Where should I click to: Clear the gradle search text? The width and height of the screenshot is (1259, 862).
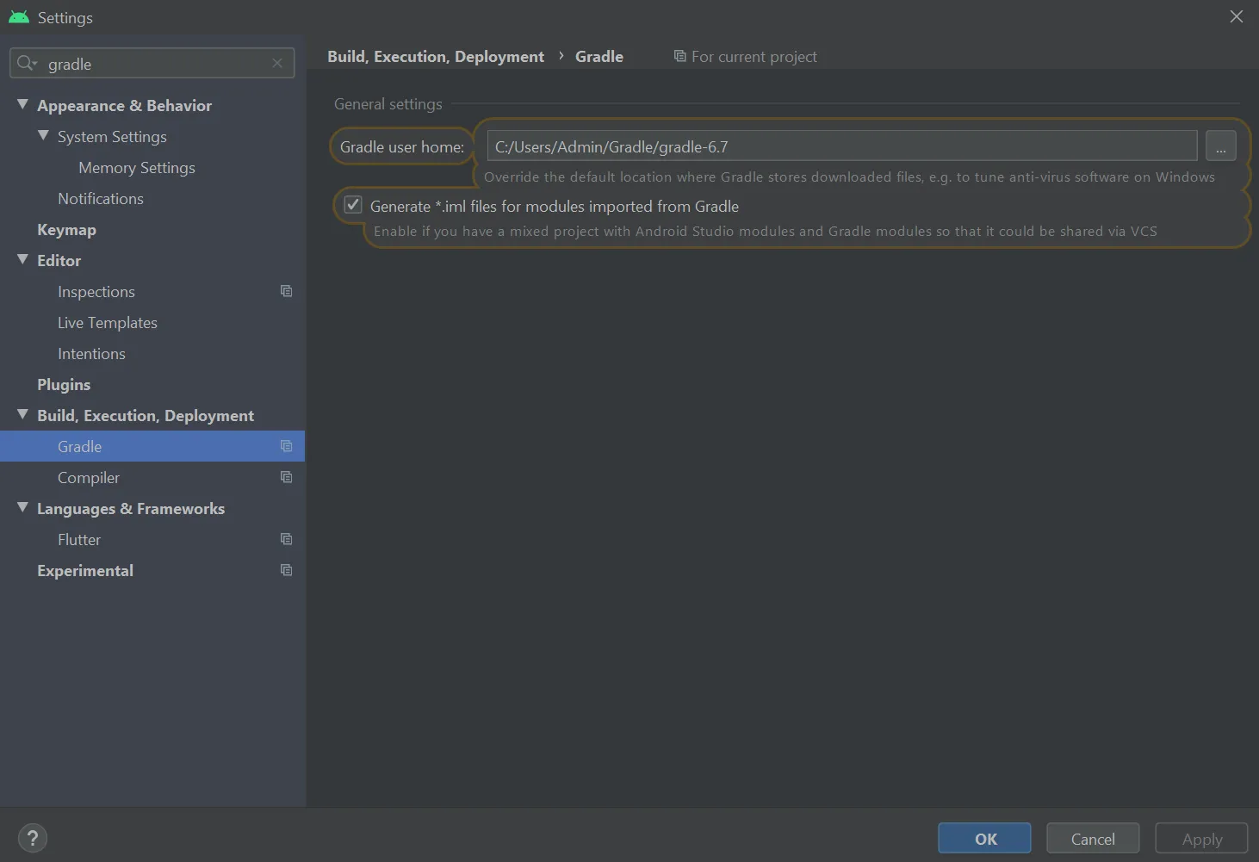pyautogui.click(x=277, y=63)
